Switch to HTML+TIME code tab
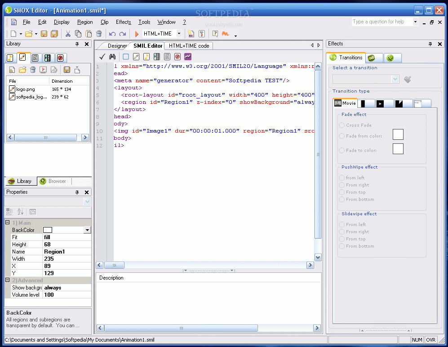Screen dimensions: 448x347 tap(189, 46)
